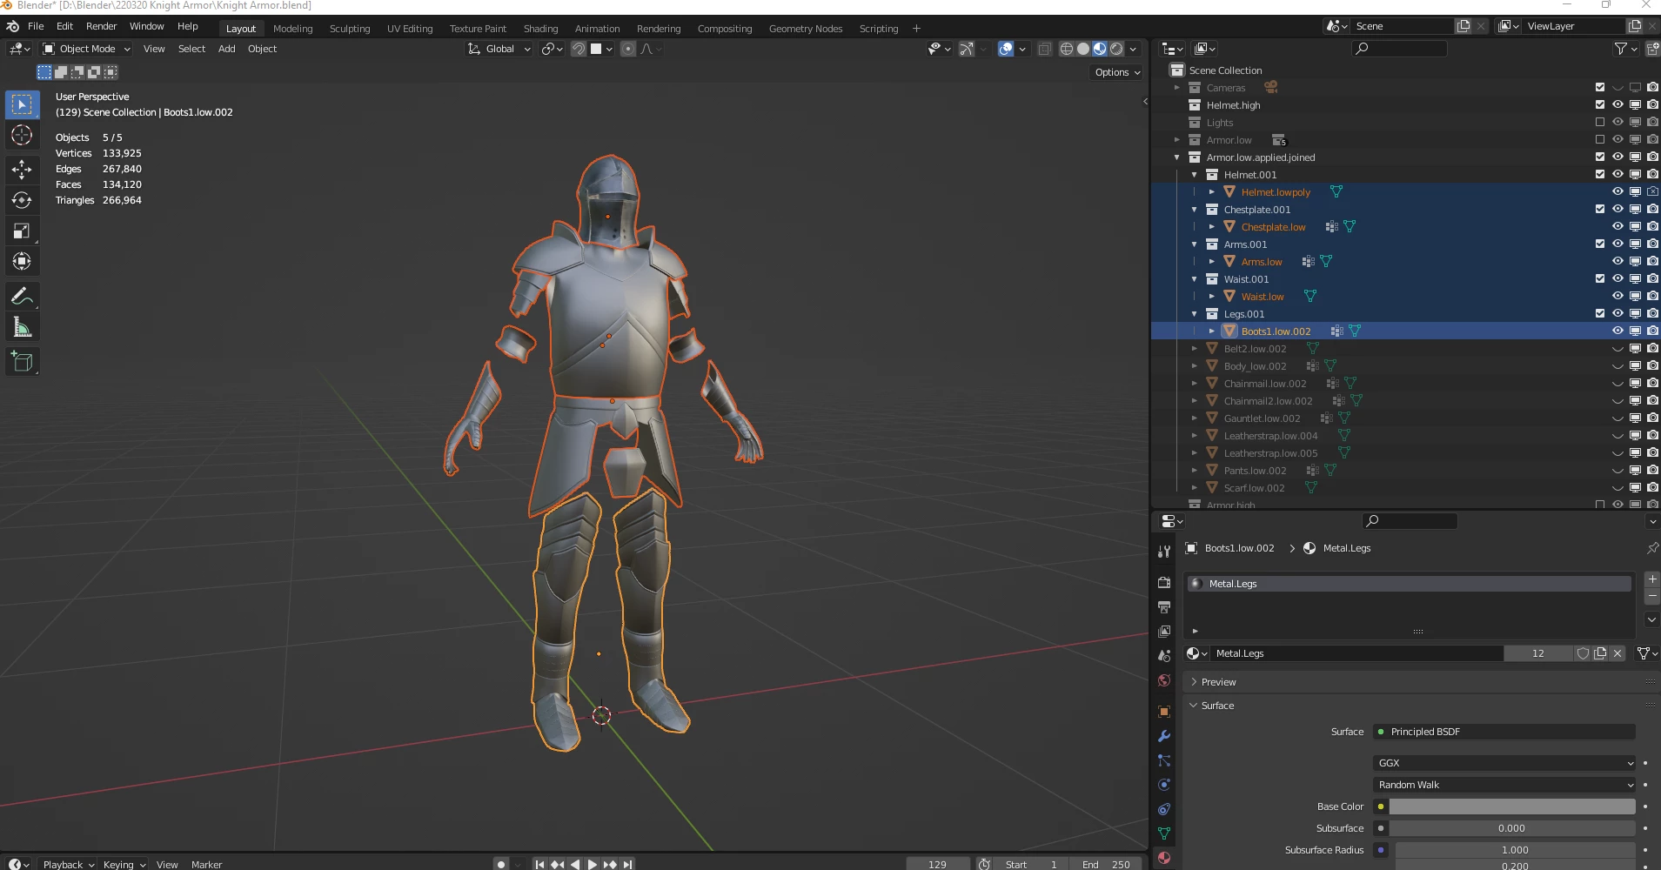Select Belt2.low.002 in the outliner
Viewport: 1661px width, 870px height.
coord(1255,349)
